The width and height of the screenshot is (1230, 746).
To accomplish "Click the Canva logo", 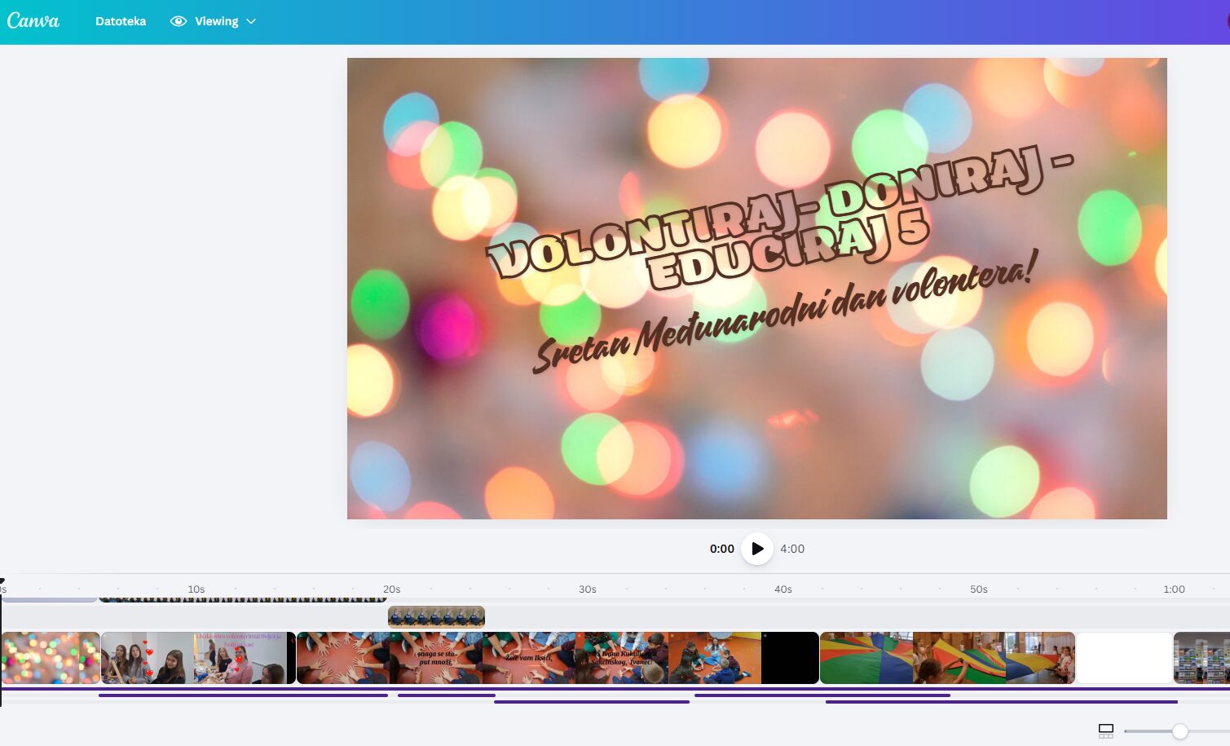I will (33, 21).
